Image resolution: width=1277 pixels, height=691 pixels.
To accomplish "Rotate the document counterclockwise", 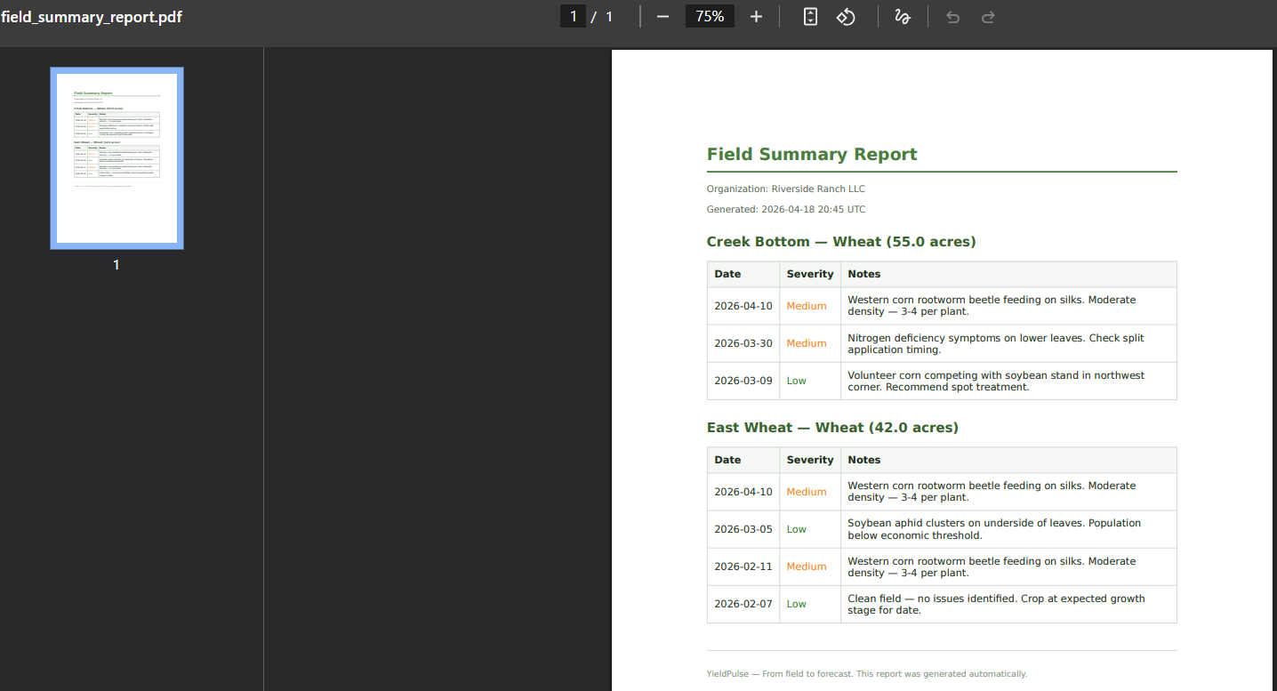I will click(846, 17).
